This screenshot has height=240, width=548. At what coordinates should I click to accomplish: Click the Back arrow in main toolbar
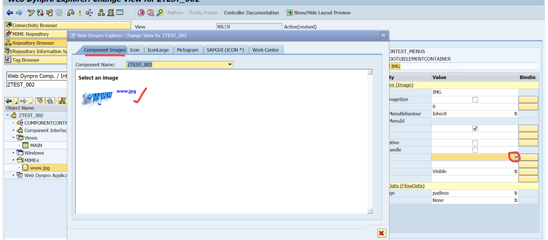tap(10, 13)
